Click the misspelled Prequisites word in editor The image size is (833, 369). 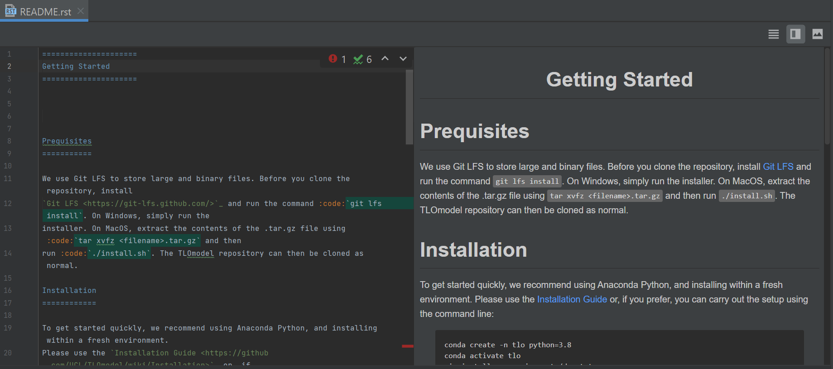click(x=67, y=141)
